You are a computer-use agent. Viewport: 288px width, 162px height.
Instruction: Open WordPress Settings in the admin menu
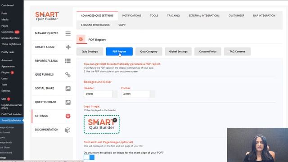click(6, 91)
